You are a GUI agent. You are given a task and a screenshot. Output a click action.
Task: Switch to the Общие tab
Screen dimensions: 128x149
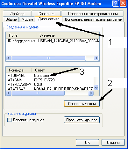pyautogui.click(x=11, y=19)
